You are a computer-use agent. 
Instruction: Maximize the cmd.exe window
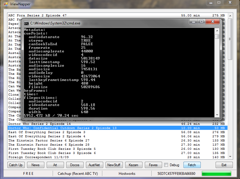point(202,22)
